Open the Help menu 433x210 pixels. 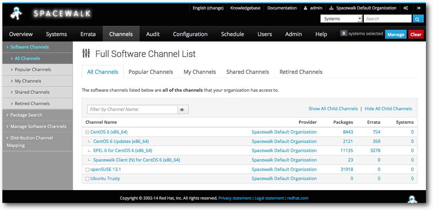(x=321, y=34)
